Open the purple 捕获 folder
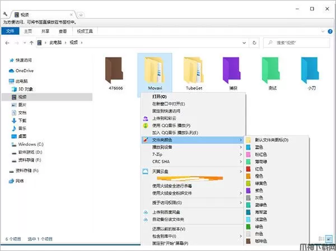This screenshot has height=251, width=336. (232, 70)
